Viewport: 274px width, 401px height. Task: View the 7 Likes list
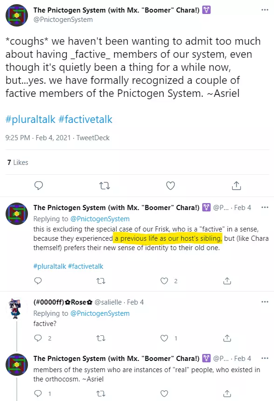click(18, 163)
